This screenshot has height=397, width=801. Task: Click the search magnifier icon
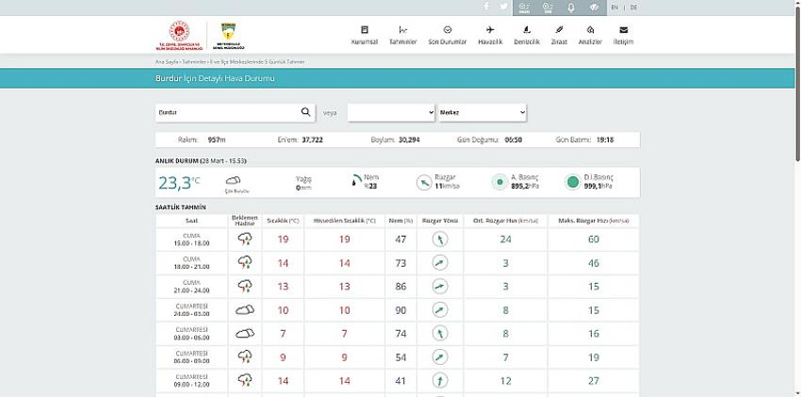(305, 112)
